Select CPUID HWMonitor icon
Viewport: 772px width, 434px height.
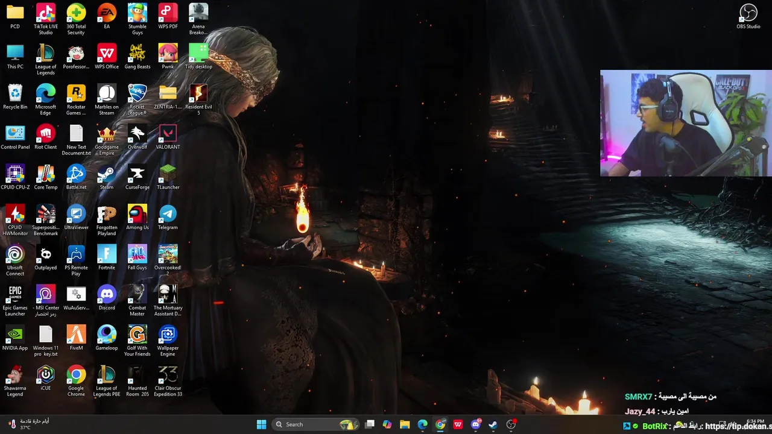(15, 220)
